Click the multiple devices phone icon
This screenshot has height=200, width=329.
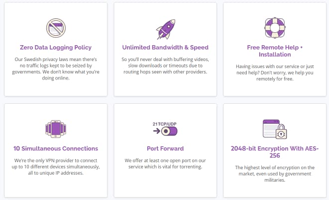pyautogui.click(x=55, y=129)
